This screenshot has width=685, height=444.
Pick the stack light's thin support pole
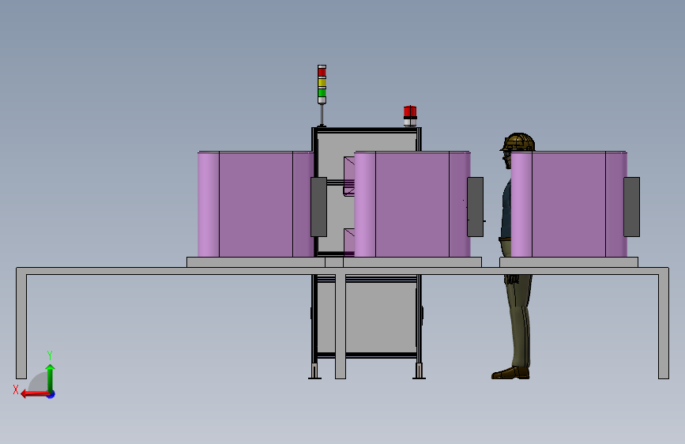(x=322, y=115)
